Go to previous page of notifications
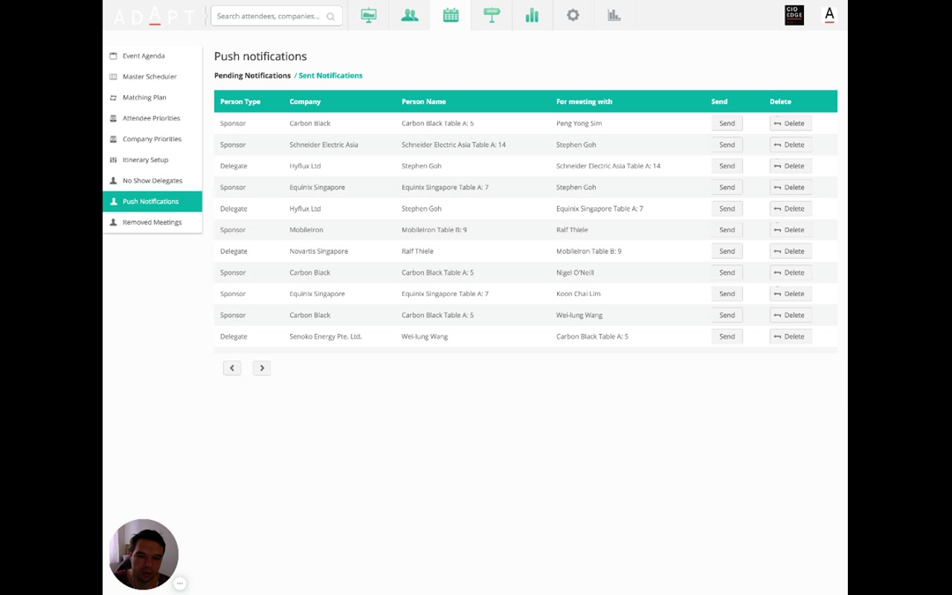This screenshot has width=952, height=595. (x=232, y=368)
